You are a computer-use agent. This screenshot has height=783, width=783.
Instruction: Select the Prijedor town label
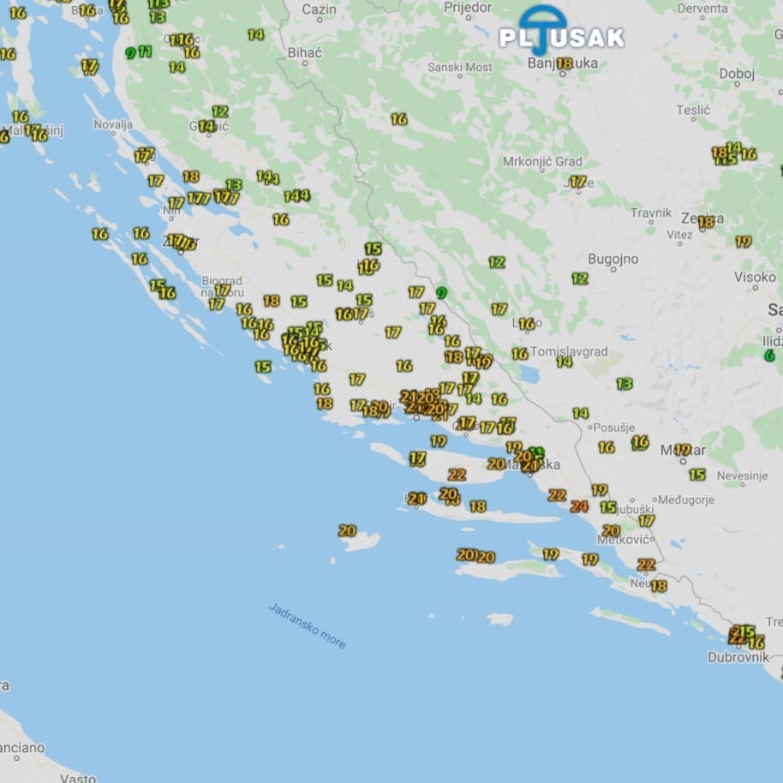click(468, 8)
